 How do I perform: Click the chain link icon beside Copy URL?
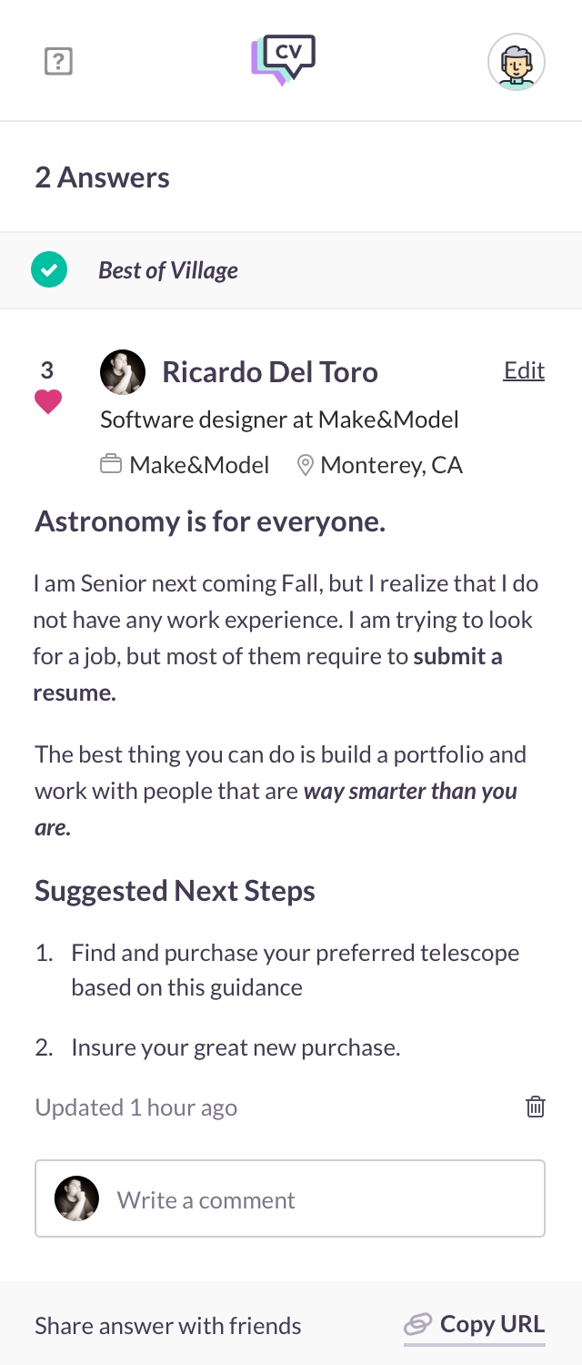[x=418, y=1324]
